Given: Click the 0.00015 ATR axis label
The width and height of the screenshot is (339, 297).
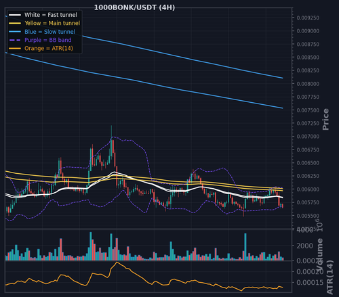Looking at the screenshot, I should [310, 282].
